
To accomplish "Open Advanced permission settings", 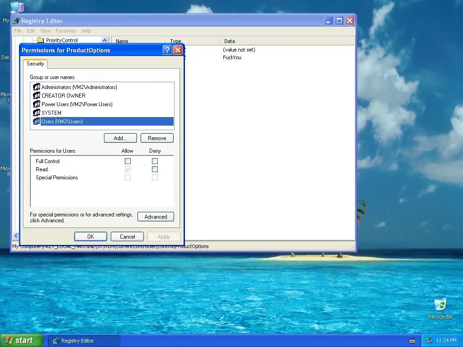I will point(156,217).
